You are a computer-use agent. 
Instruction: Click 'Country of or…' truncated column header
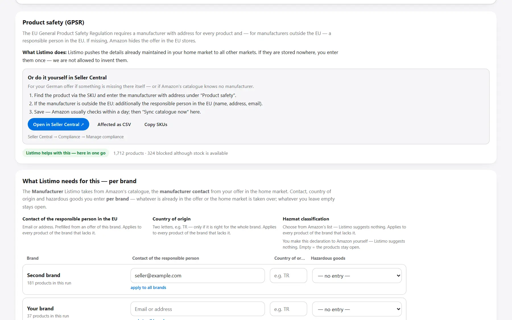(x=290, y=258)
